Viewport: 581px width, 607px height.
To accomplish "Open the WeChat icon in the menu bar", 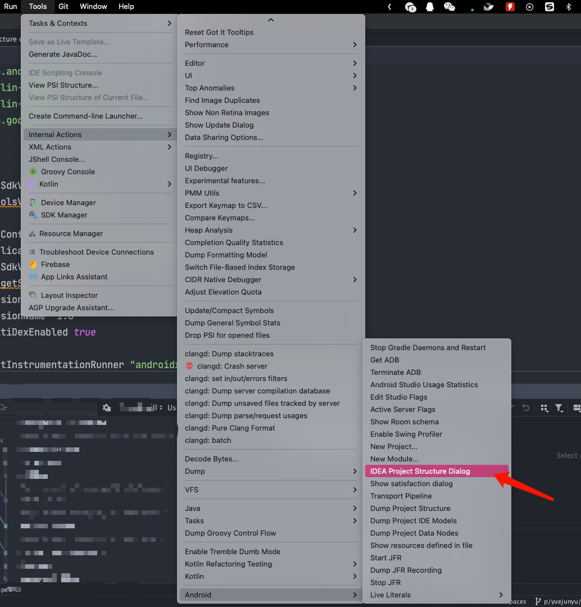I will [450, 7].
